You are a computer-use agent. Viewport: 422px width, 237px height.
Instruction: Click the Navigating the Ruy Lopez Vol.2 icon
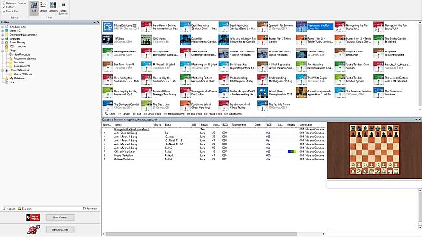pos(340,27)
